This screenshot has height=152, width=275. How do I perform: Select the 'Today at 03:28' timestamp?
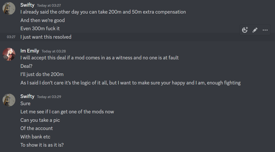tap(54, 51)
